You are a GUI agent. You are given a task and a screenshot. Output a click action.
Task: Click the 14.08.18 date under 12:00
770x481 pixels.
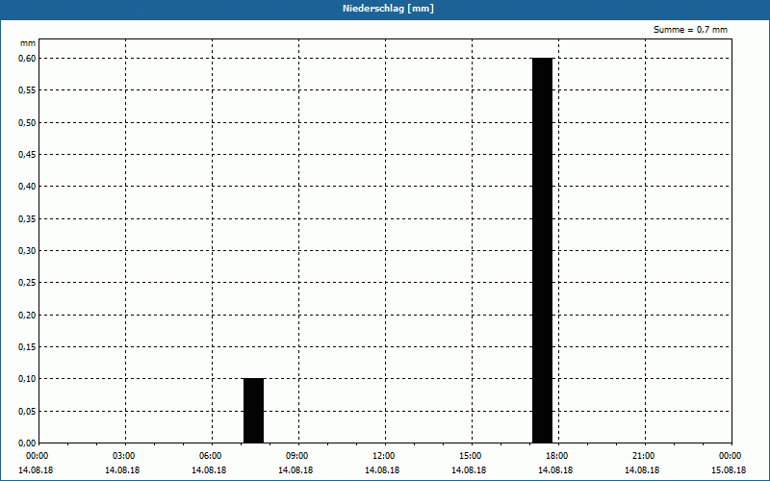(382, 470)
